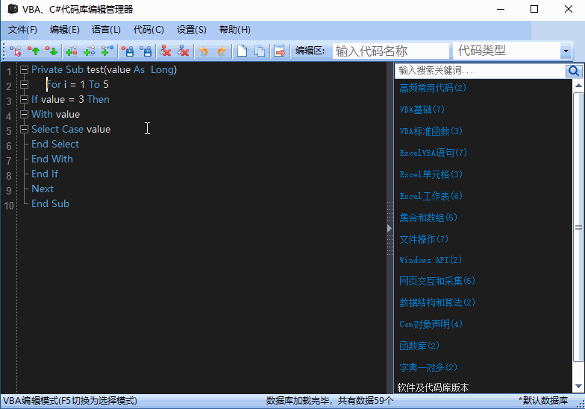Image resolution: width=585 pixels, height=409 pixels.
Task: Maximize the window
Action: click(x=534, y=9)
